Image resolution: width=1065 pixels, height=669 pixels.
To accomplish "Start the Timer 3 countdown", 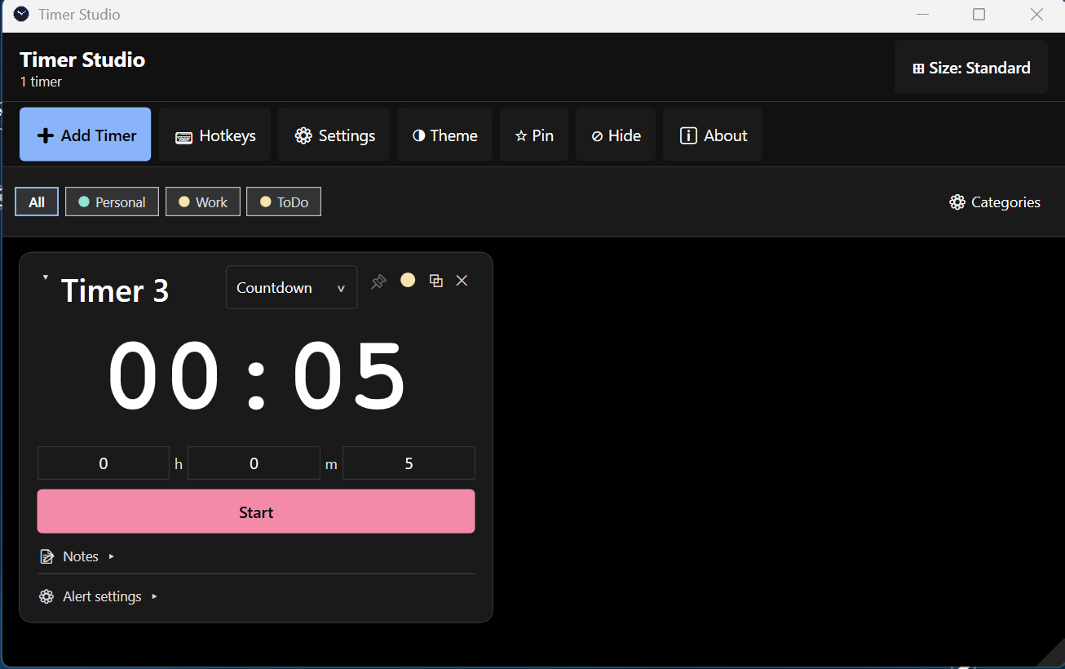I will coord(256,512).
